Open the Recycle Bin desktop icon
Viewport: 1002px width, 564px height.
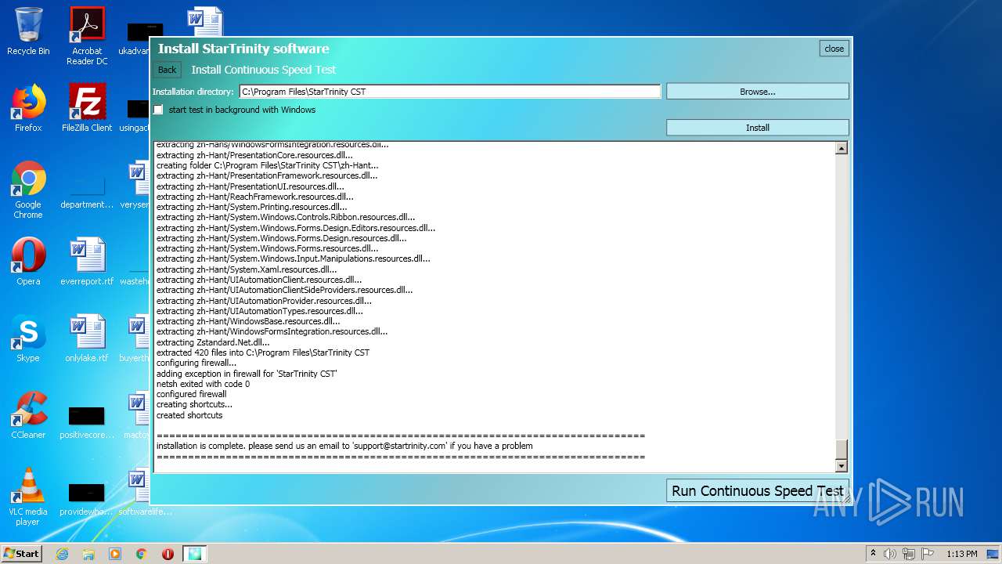(x=28, y=31)
